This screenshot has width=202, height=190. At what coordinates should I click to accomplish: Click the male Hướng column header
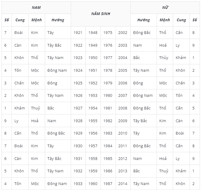(x=58, y=20)
